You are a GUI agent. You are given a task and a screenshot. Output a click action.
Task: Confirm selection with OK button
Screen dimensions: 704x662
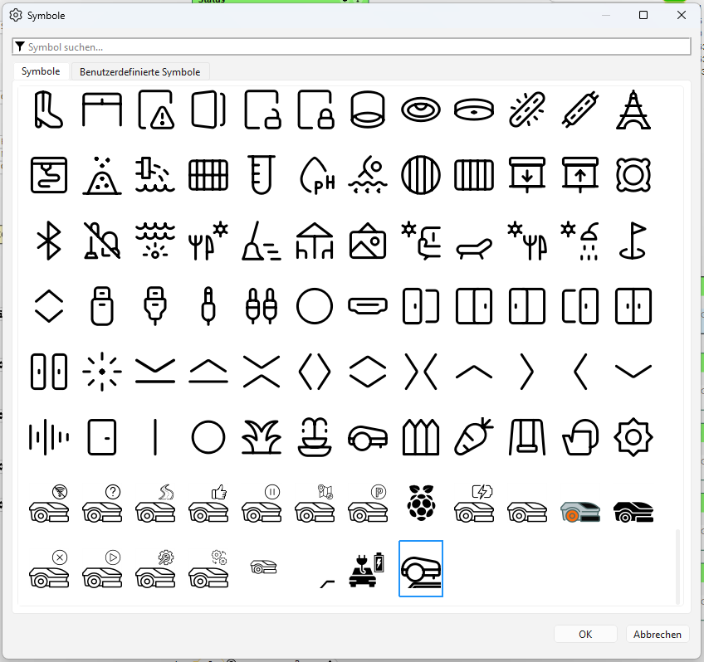pyautogui.click(x=585, y=634)
